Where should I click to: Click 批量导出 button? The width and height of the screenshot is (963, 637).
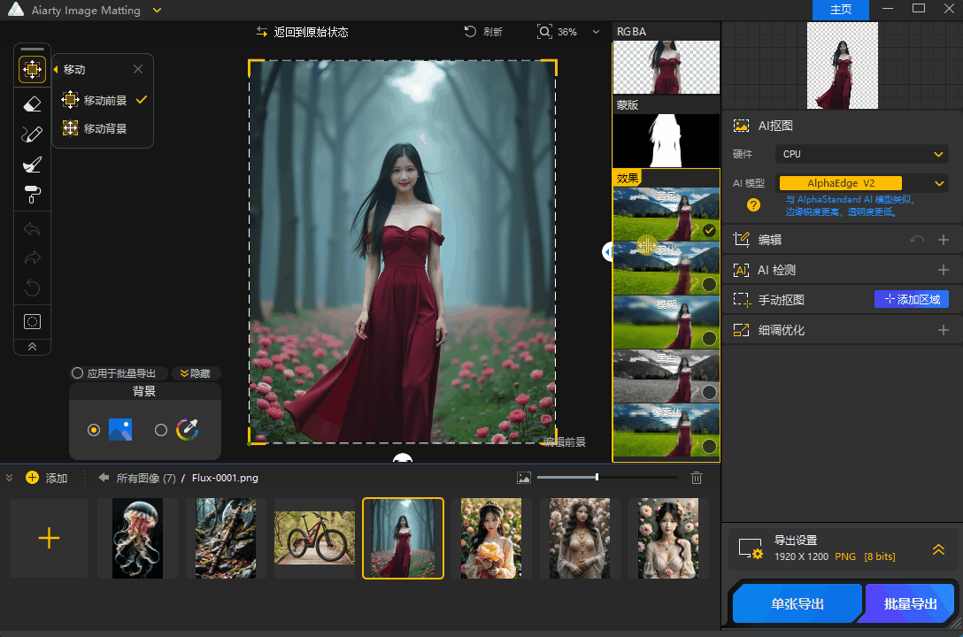(x=910, y=604)
